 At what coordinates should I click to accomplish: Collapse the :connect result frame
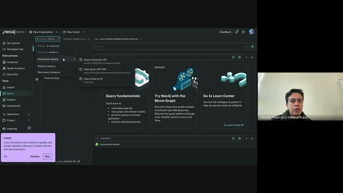tap(247, 138)
